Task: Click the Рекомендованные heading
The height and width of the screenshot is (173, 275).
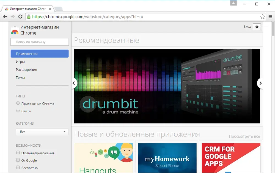Action: click(x=107, y=40)
